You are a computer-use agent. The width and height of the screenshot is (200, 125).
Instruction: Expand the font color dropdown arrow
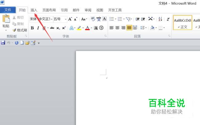[x=91, y=28]
